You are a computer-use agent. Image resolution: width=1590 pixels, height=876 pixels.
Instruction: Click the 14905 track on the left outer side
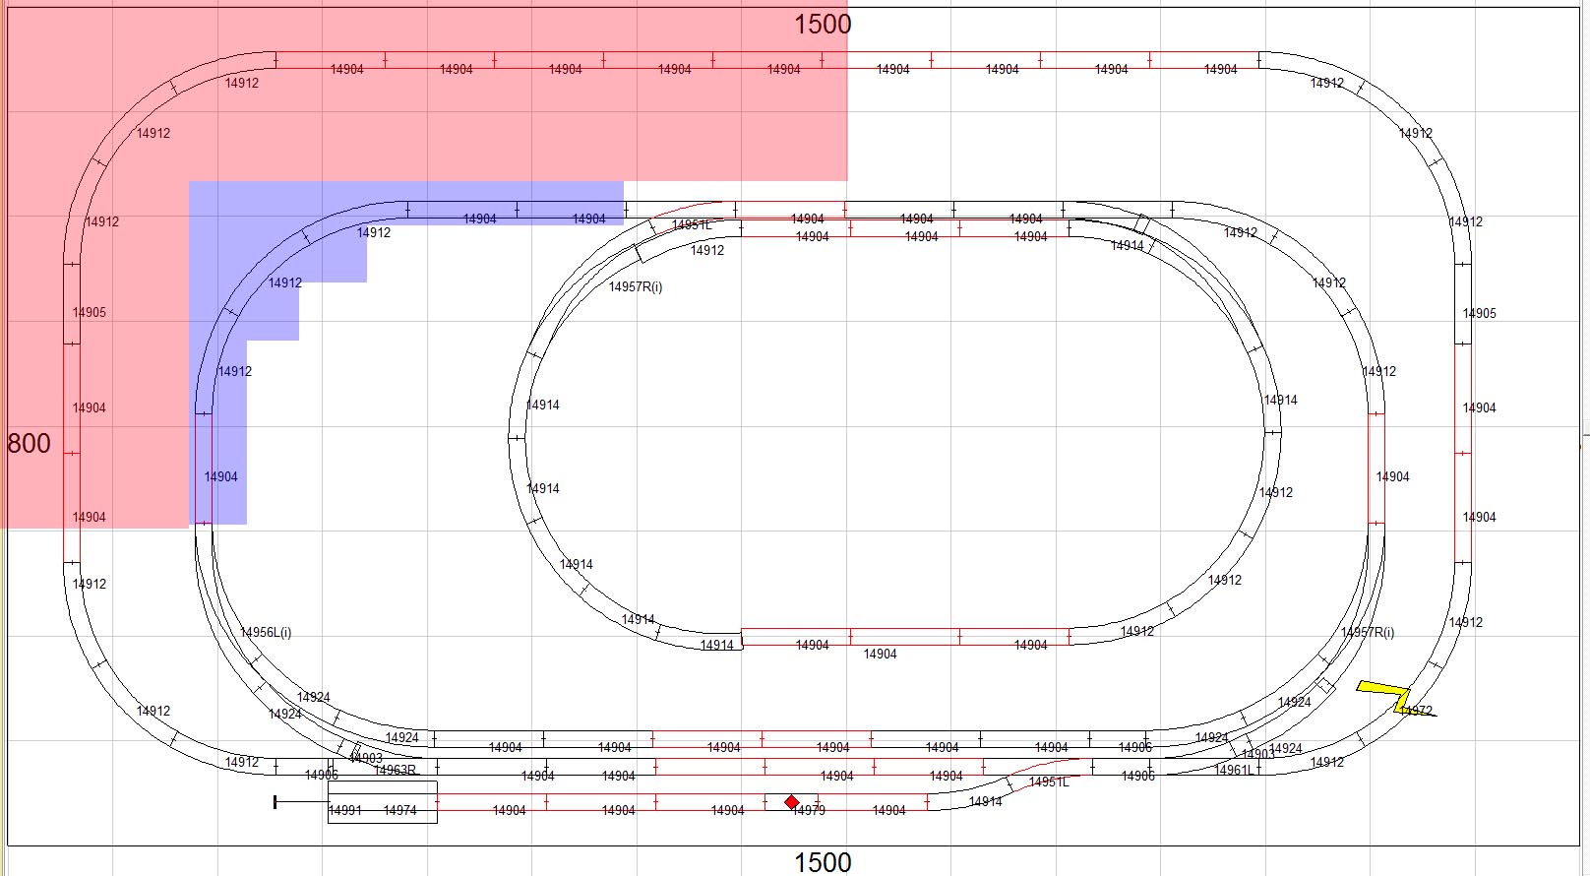[x=89, y=312]
